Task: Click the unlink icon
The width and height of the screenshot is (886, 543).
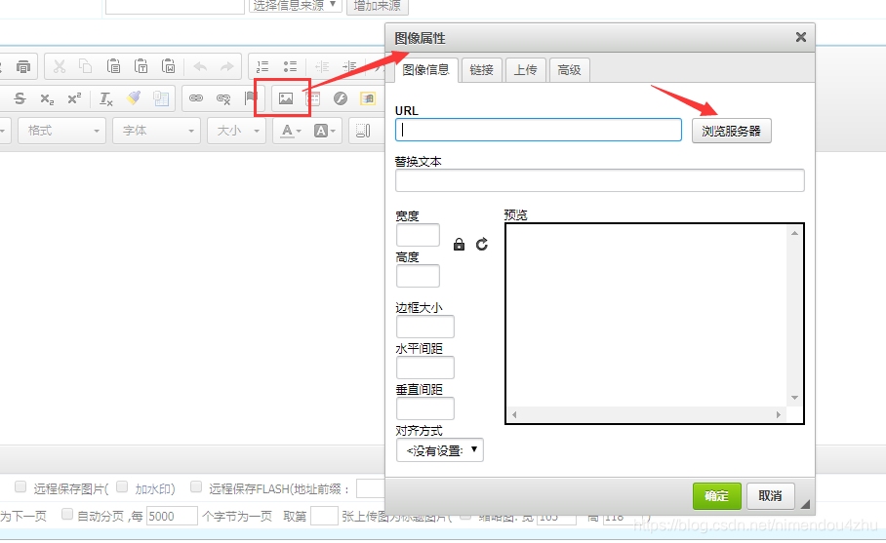Action: click(223, 98)
